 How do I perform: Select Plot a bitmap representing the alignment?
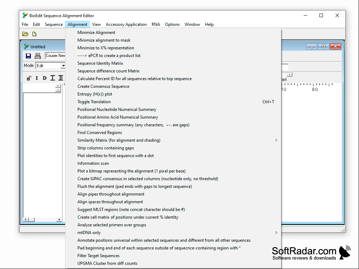pyautogui.click(x=173, y=171)
